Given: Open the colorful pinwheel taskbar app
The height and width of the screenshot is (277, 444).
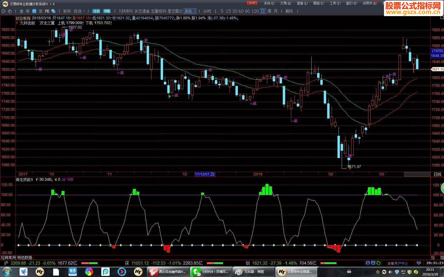Looking at the screenshot, I should [89, 272].
